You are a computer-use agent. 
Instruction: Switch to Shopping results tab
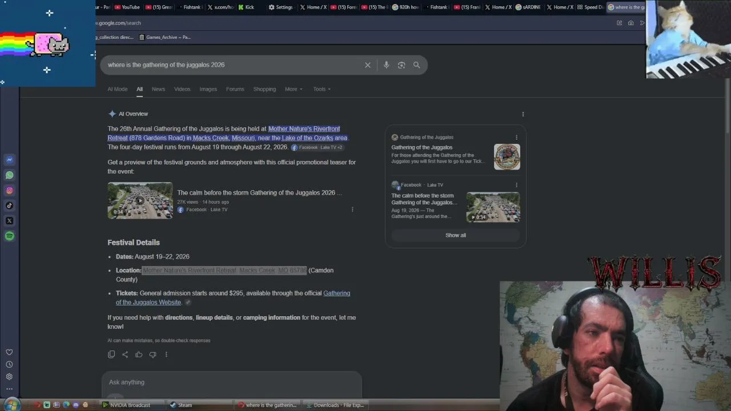click(264, 89)
